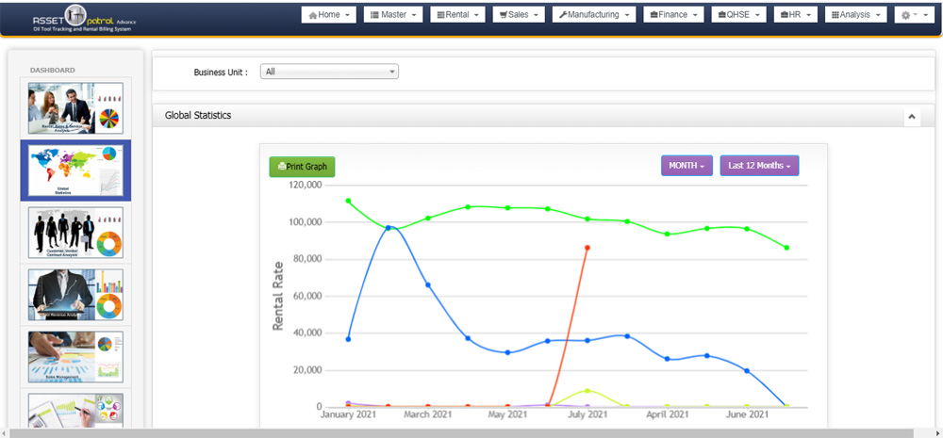Image resolution: width=943 pixels, height=438 pixels.
Task: Open the Business Unit dropdown
Action: click(330, 72)
